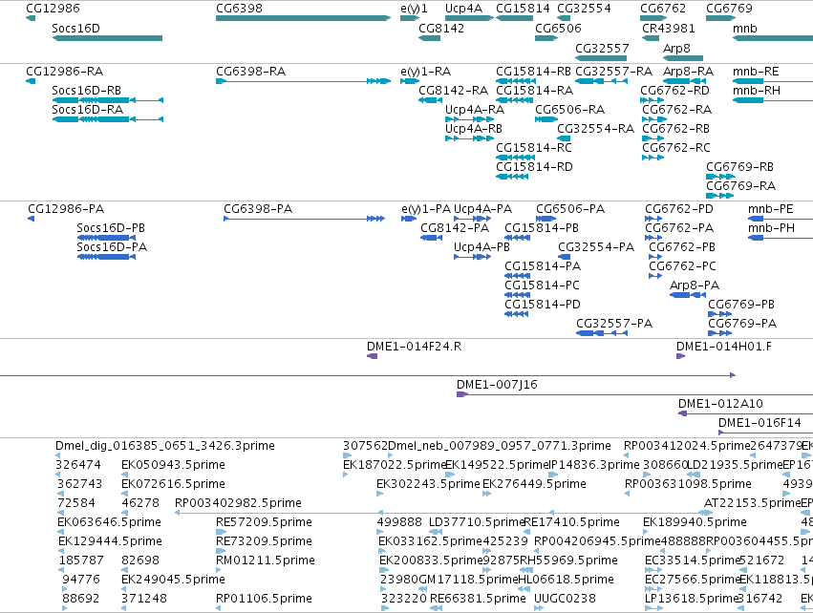
Task: Click the e(y)1 gene feature
Action: pyautogui.click(x=410, y=18)
